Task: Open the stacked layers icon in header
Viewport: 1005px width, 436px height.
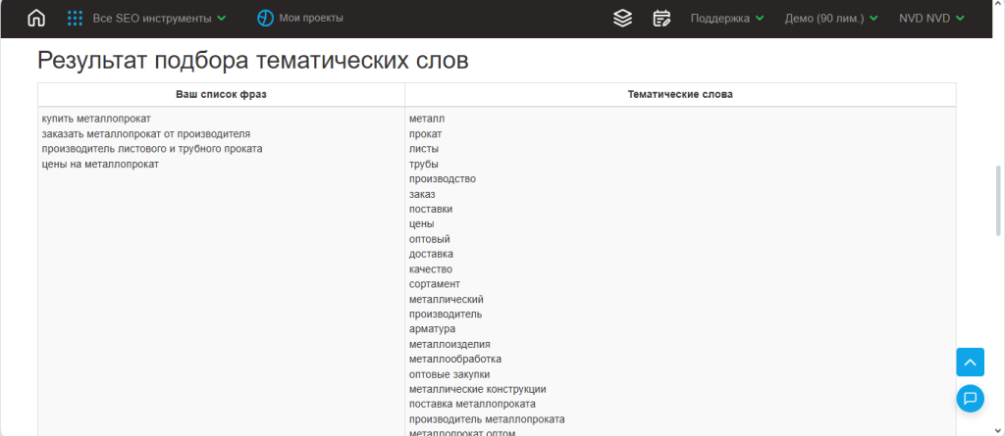Action: [622, 19]
